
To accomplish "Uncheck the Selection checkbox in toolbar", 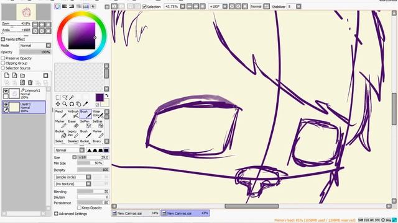I will (x=144, y=7).
